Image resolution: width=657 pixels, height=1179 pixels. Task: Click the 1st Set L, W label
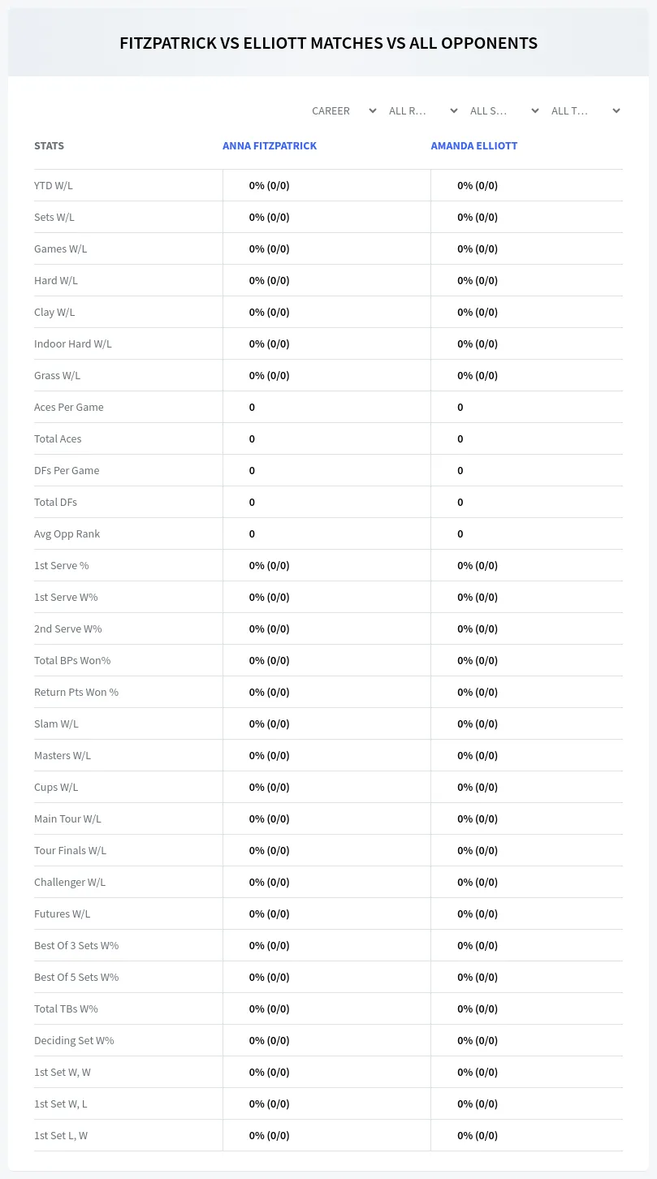pos(61,1135)
